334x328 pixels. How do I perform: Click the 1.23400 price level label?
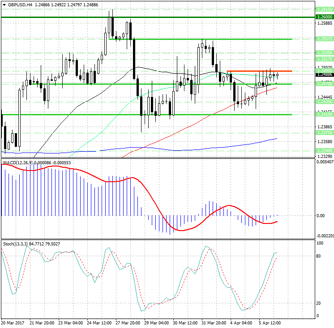pyautogui.click(x=324, y=151)
